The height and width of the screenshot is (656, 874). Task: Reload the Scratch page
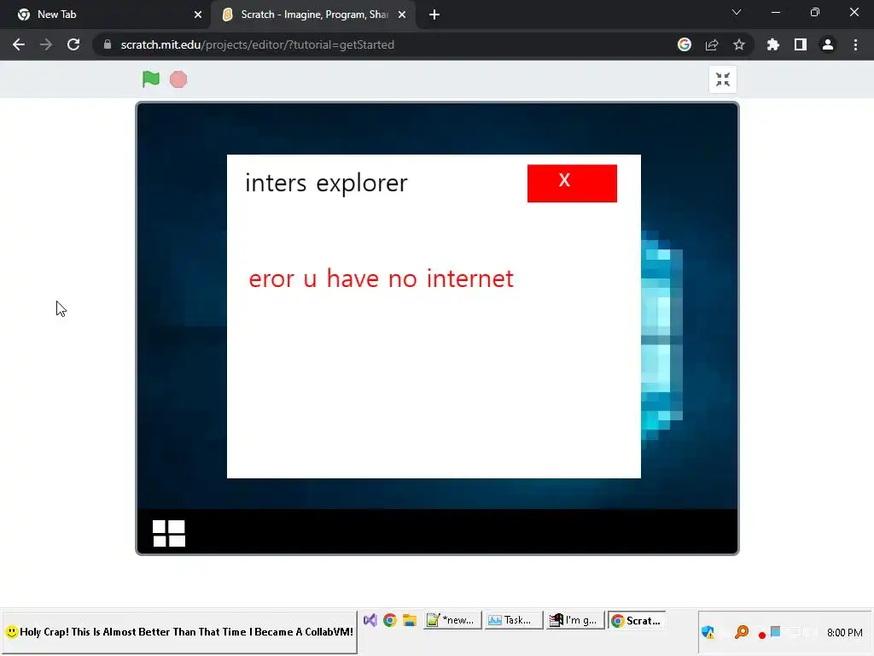point(73,44)
